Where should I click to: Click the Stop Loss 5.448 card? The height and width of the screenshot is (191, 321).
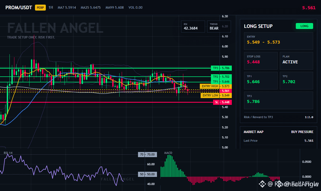pyautogui.click(x=261, y=61)
